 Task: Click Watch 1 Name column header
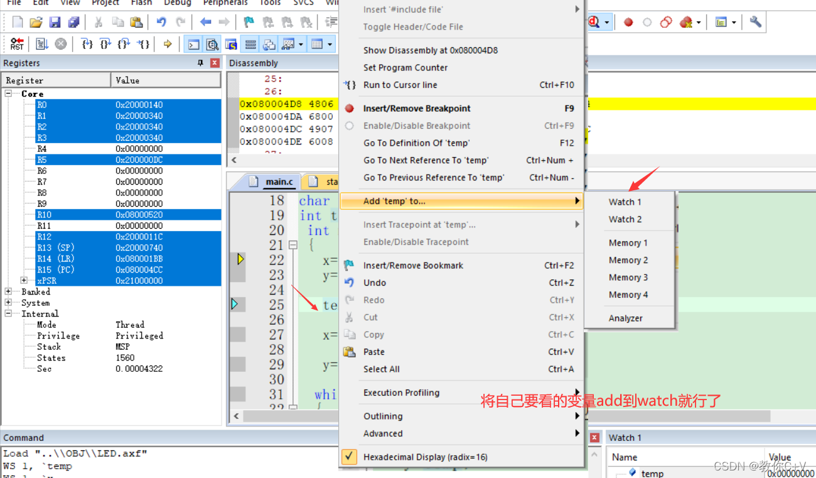pos(685,457)
